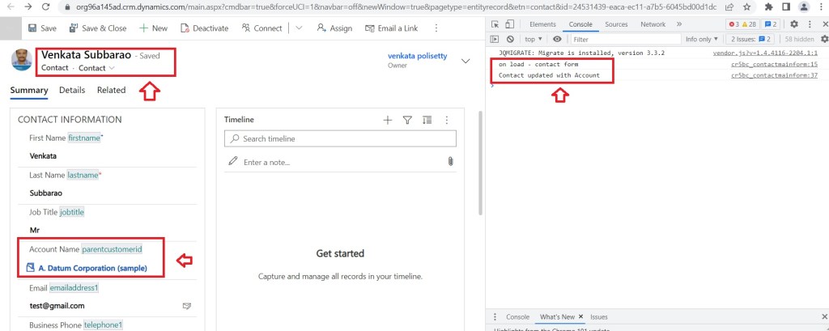The height and width of the screenshot is (331, 829).
Task: Click the paperclip attachment icon in note
Action: 450,162
